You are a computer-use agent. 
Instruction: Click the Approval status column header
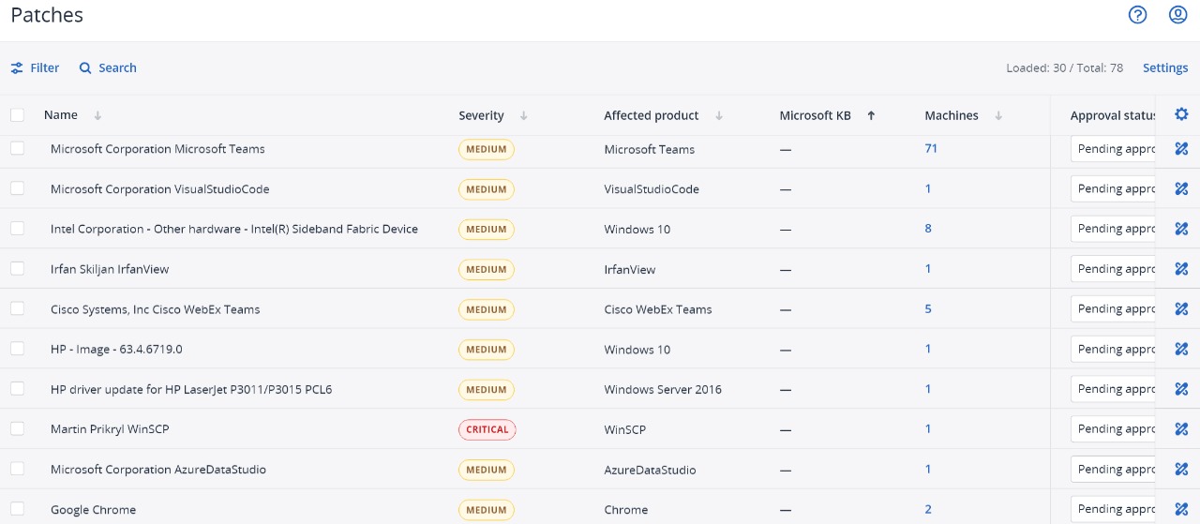pyautogui.click(x=1113, y=115)
